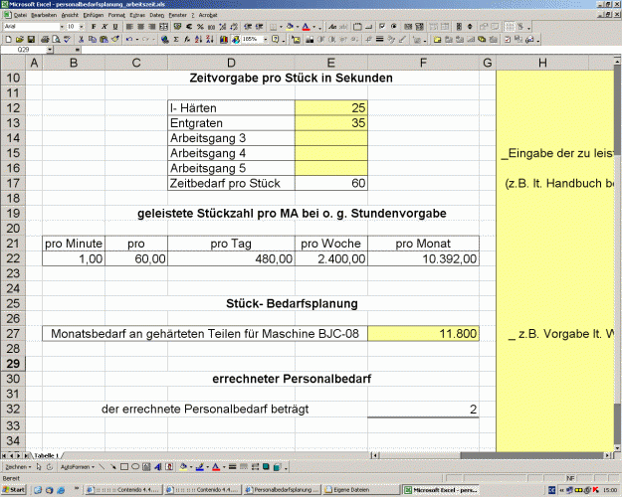Toggle italic formatting button K

(104, 27)
